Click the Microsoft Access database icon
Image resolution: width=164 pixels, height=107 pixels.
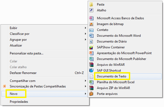(91, 18)
